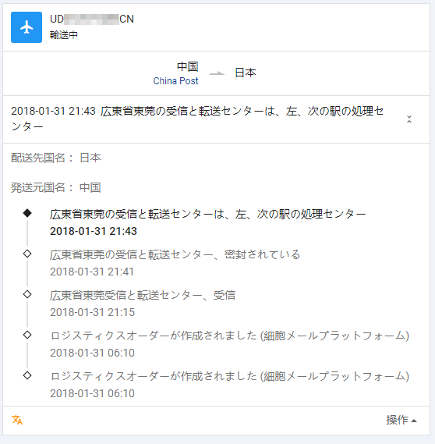Viewport: 435px width, 444px height.
Task: Click the 日本 destination label in route header
Action: 246,73
